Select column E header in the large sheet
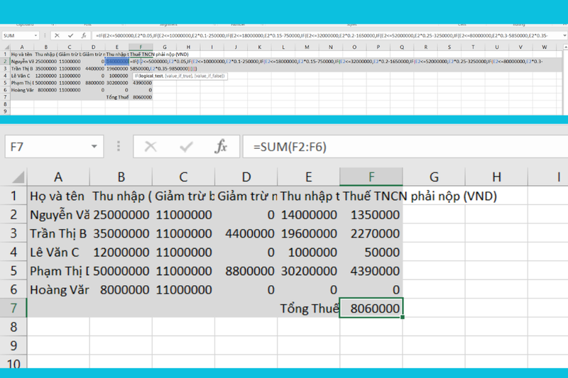 point(308,177)
